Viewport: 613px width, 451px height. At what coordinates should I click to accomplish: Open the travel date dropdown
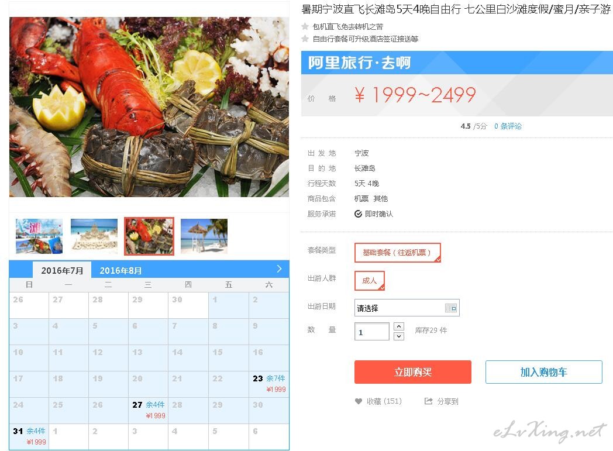(x=407, y=308)
